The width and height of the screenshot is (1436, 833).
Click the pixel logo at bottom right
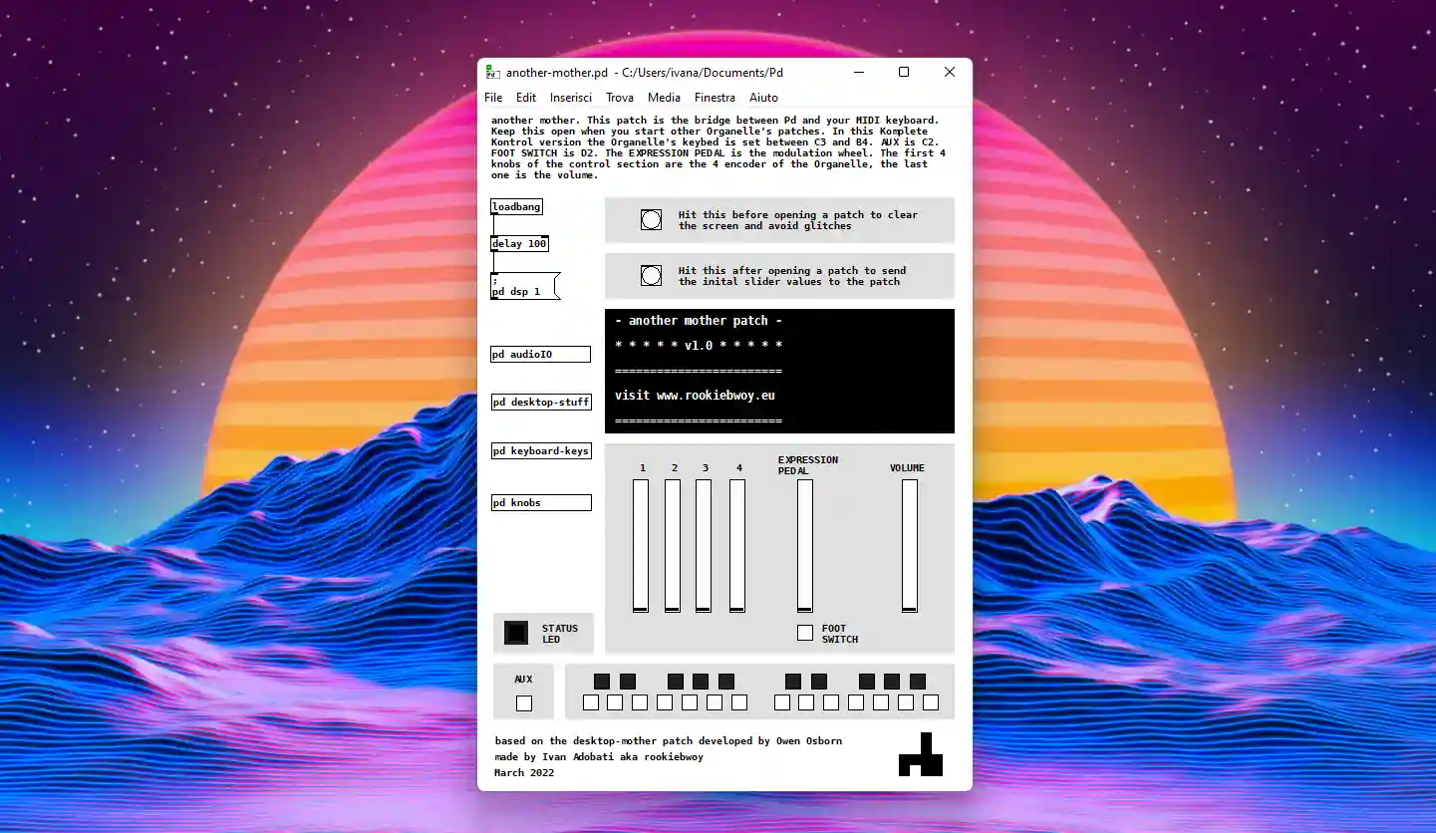tap(920, 755)
